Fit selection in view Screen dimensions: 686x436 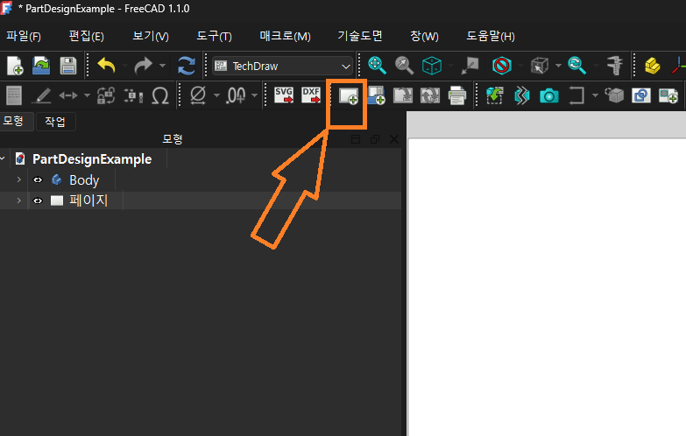click(x=404, y=66)
